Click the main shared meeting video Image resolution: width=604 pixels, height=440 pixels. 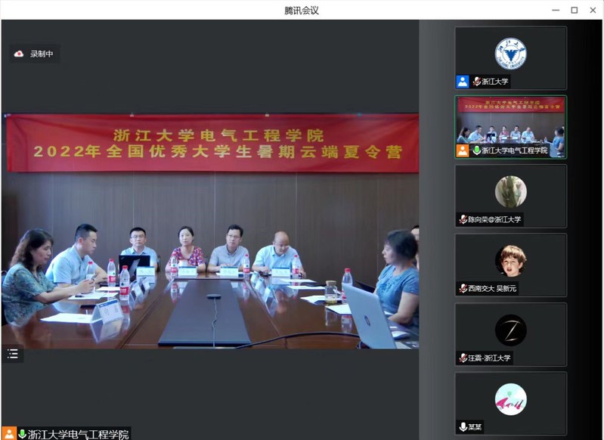(x=210, y=227)
